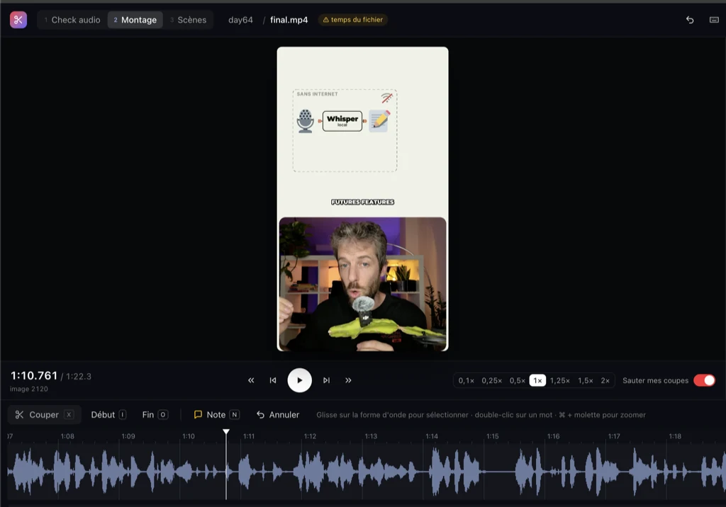Select the 1× playback speed
Viewport: 726px width, 507px height.
click(537, 380)
